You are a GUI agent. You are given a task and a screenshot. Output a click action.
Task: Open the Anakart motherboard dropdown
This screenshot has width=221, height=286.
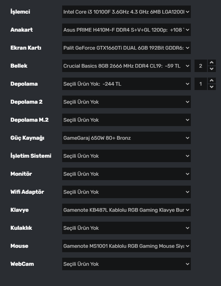click(x=126, y=30)
